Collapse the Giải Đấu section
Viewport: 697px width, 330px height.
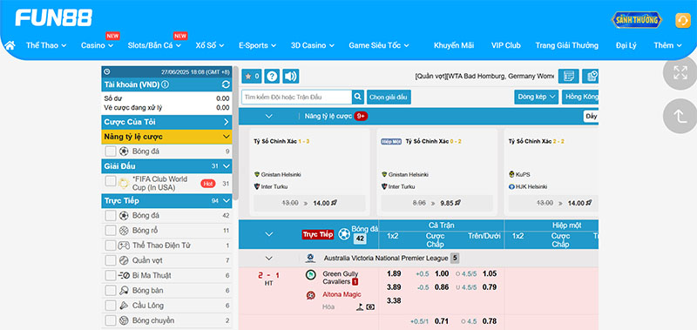tap(166, 166)
